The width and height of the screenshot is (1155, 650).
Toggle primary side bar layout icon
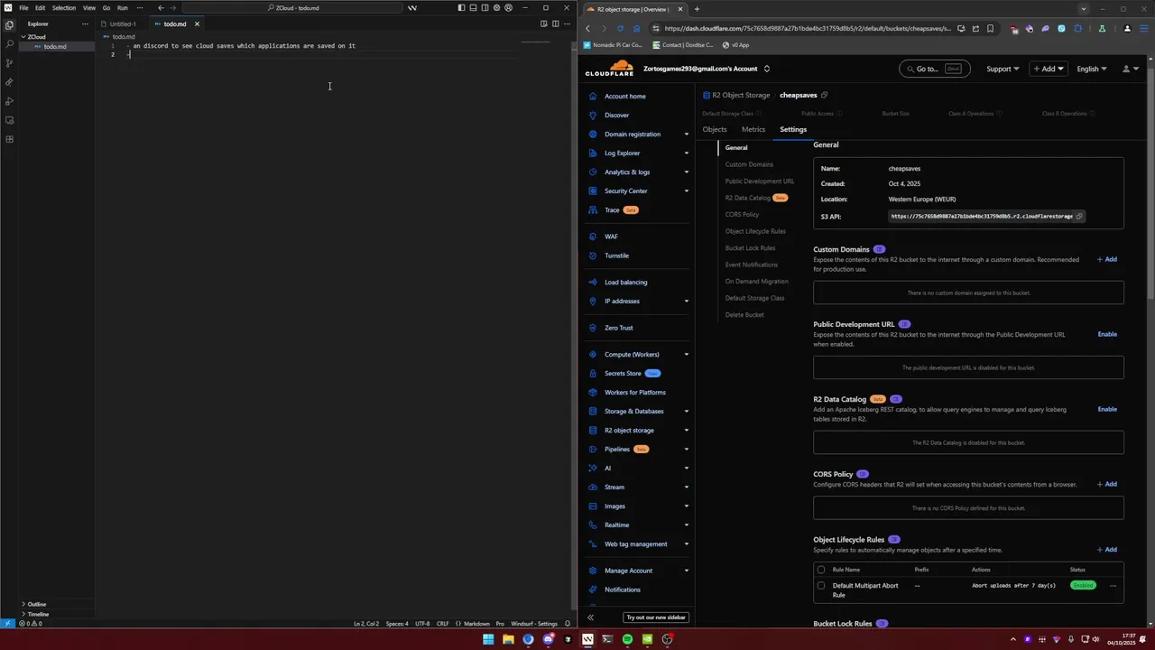pos(461,8)
